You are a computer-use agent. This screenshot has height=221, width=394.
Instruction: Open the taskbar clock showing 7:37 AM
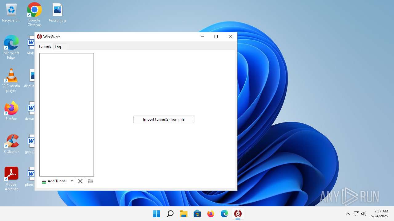coord(380,214)
